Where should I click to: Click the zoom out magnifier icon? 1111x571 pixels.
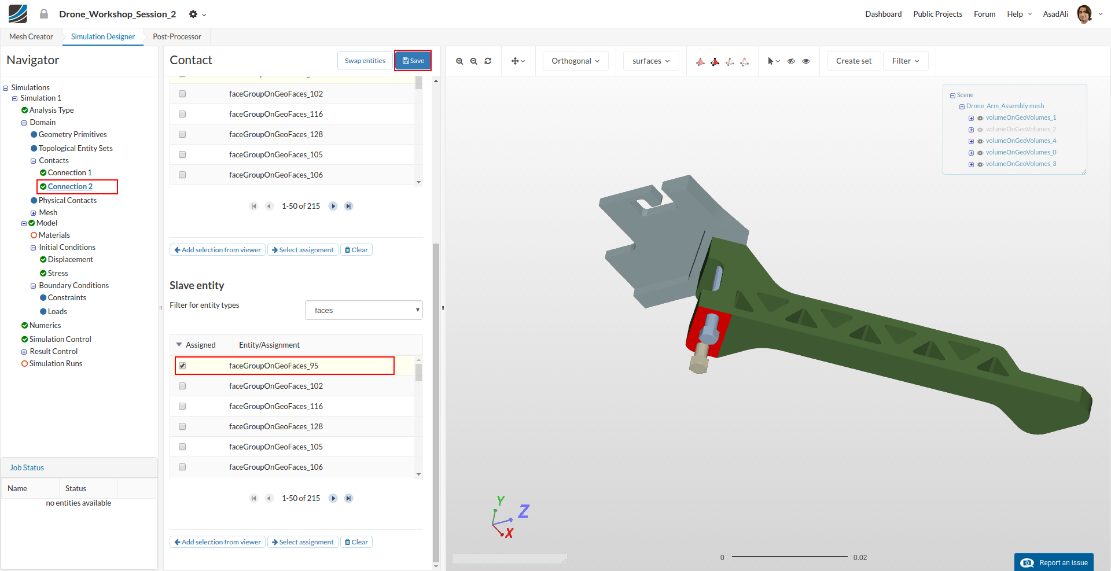[474, 61]
